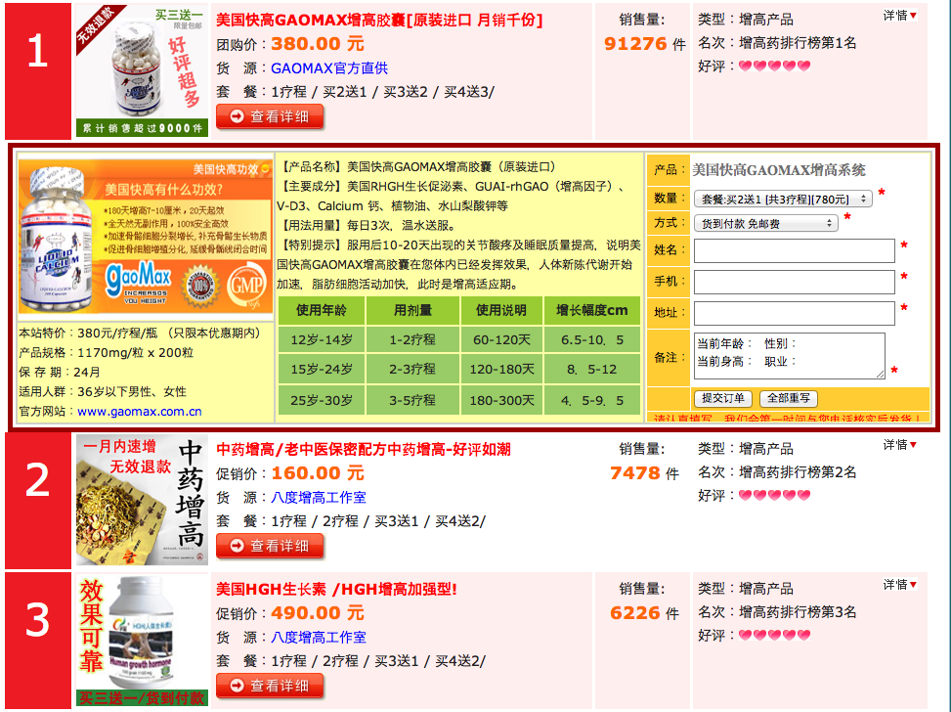951x712 pixels.
Task: Click sales figure 91276 件
Action: (645, 44)
